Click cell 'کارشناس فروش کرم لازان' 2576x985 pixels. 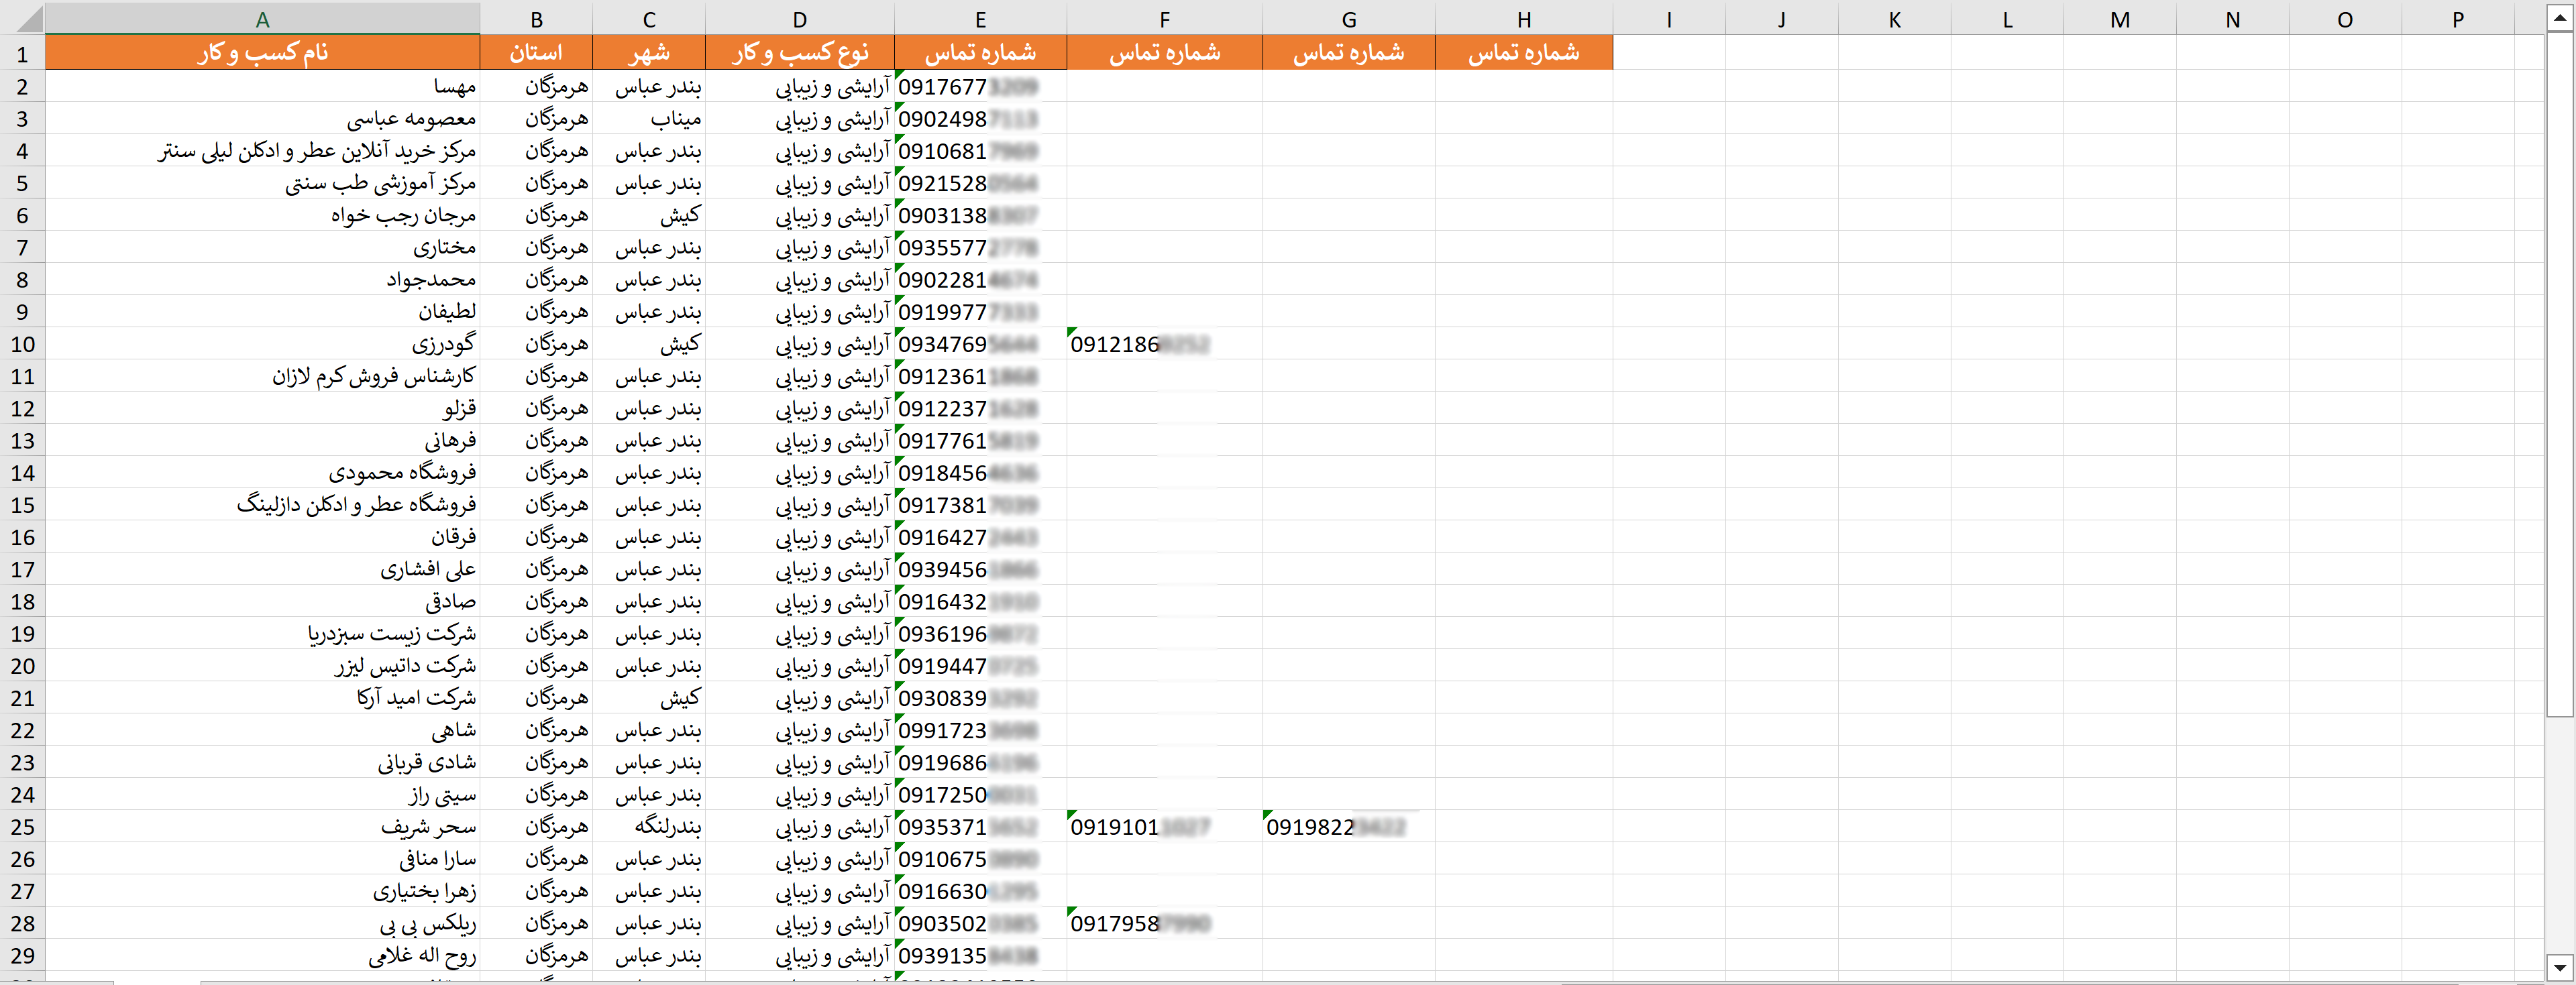pyautogui.click(x=262, y=376)
